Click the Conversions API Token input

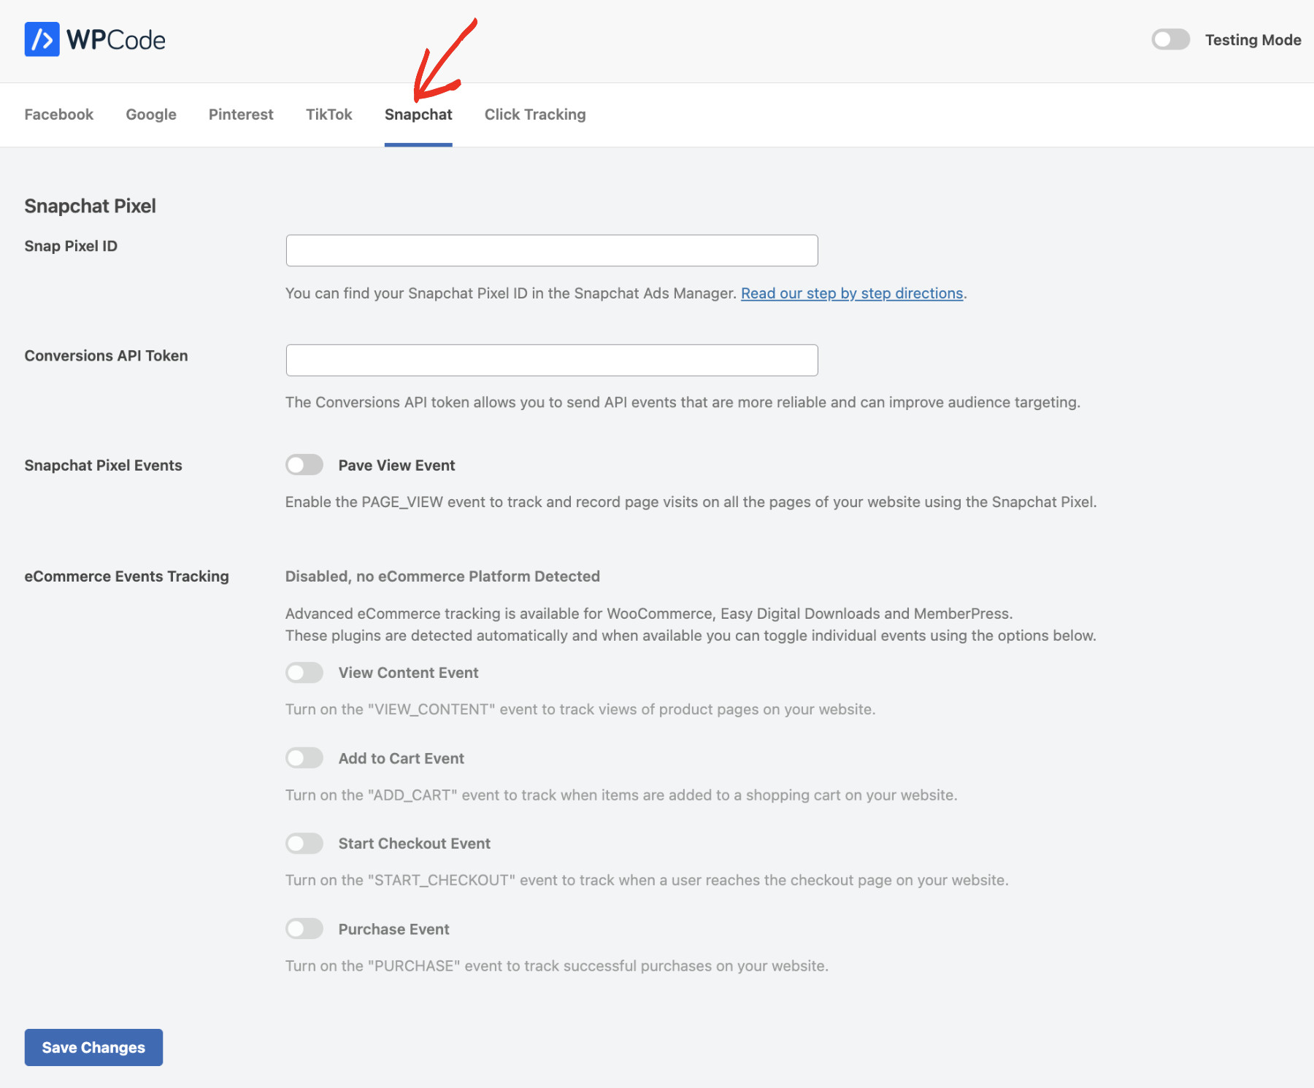(552, 360)
